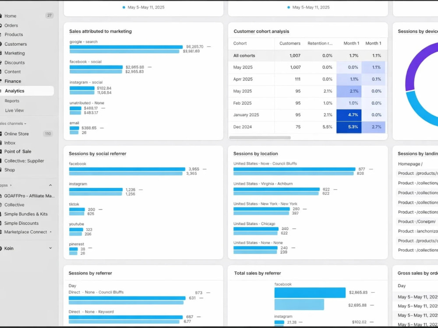
Task: Collapse the Apps section chevron
Action: [x=50, y=185]
